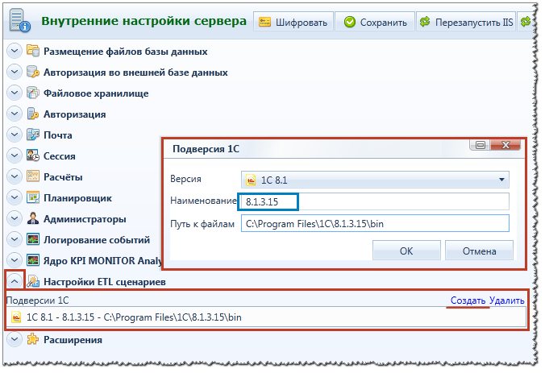Click the Ядро KPI MONITOR icon
545x373 pixels.
[33, 260]
